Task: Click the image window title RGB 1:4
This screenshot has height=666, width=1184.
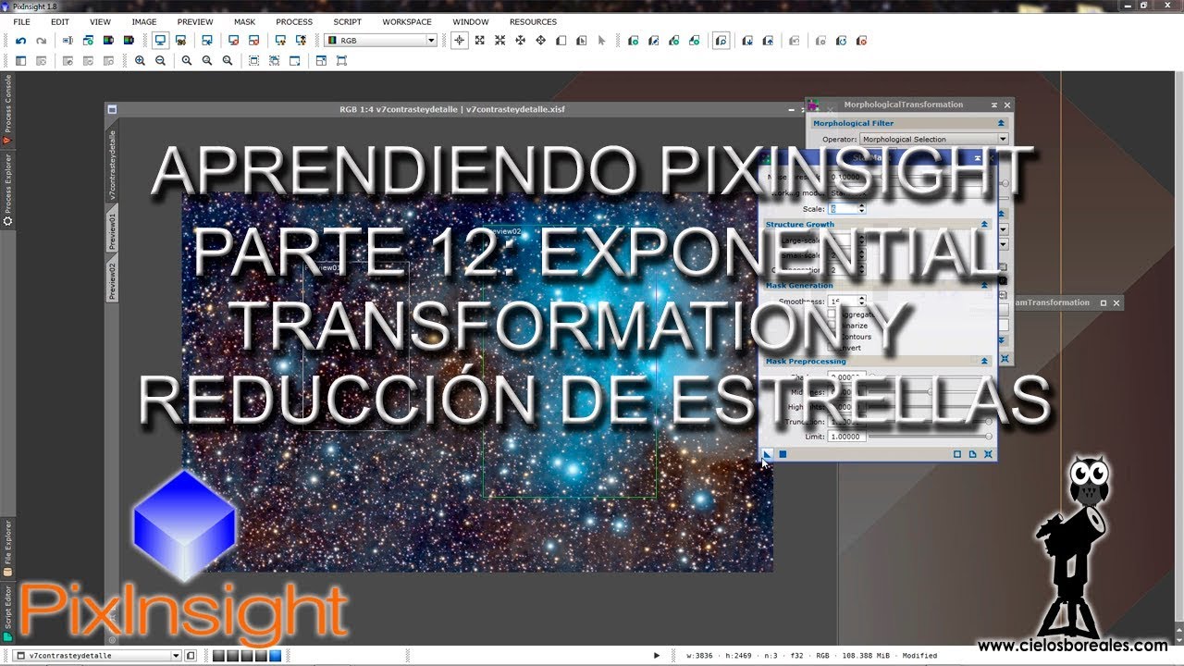Action: 451,109
